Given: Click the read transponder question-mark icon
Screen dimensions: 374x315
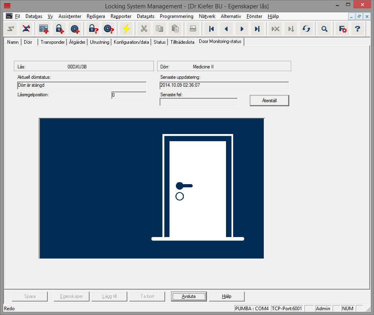Looking at the screenshot, I should (109, 29).
